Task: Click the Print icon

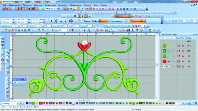Action: point(19,30)
